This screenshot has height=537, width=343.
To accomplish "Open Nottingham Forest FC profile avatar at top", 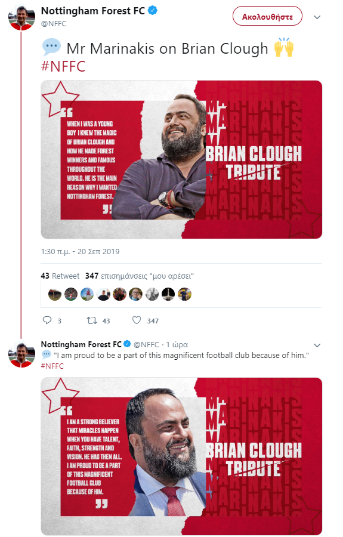I will click(21, 18).
